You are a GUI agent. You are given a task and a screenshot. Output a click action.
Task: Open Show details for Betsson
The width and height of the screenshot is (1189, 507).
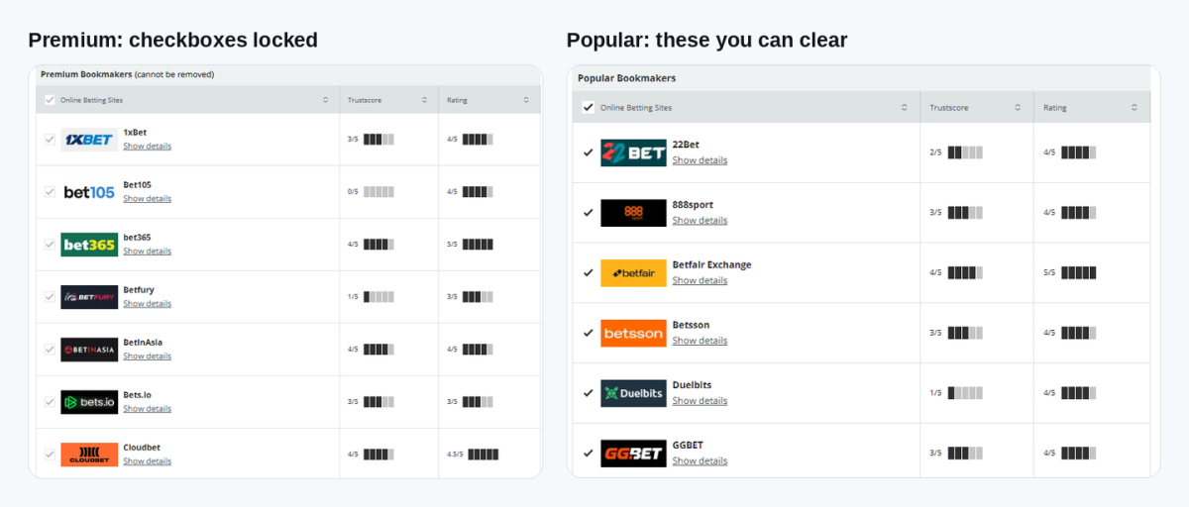[x=700, y=341]
